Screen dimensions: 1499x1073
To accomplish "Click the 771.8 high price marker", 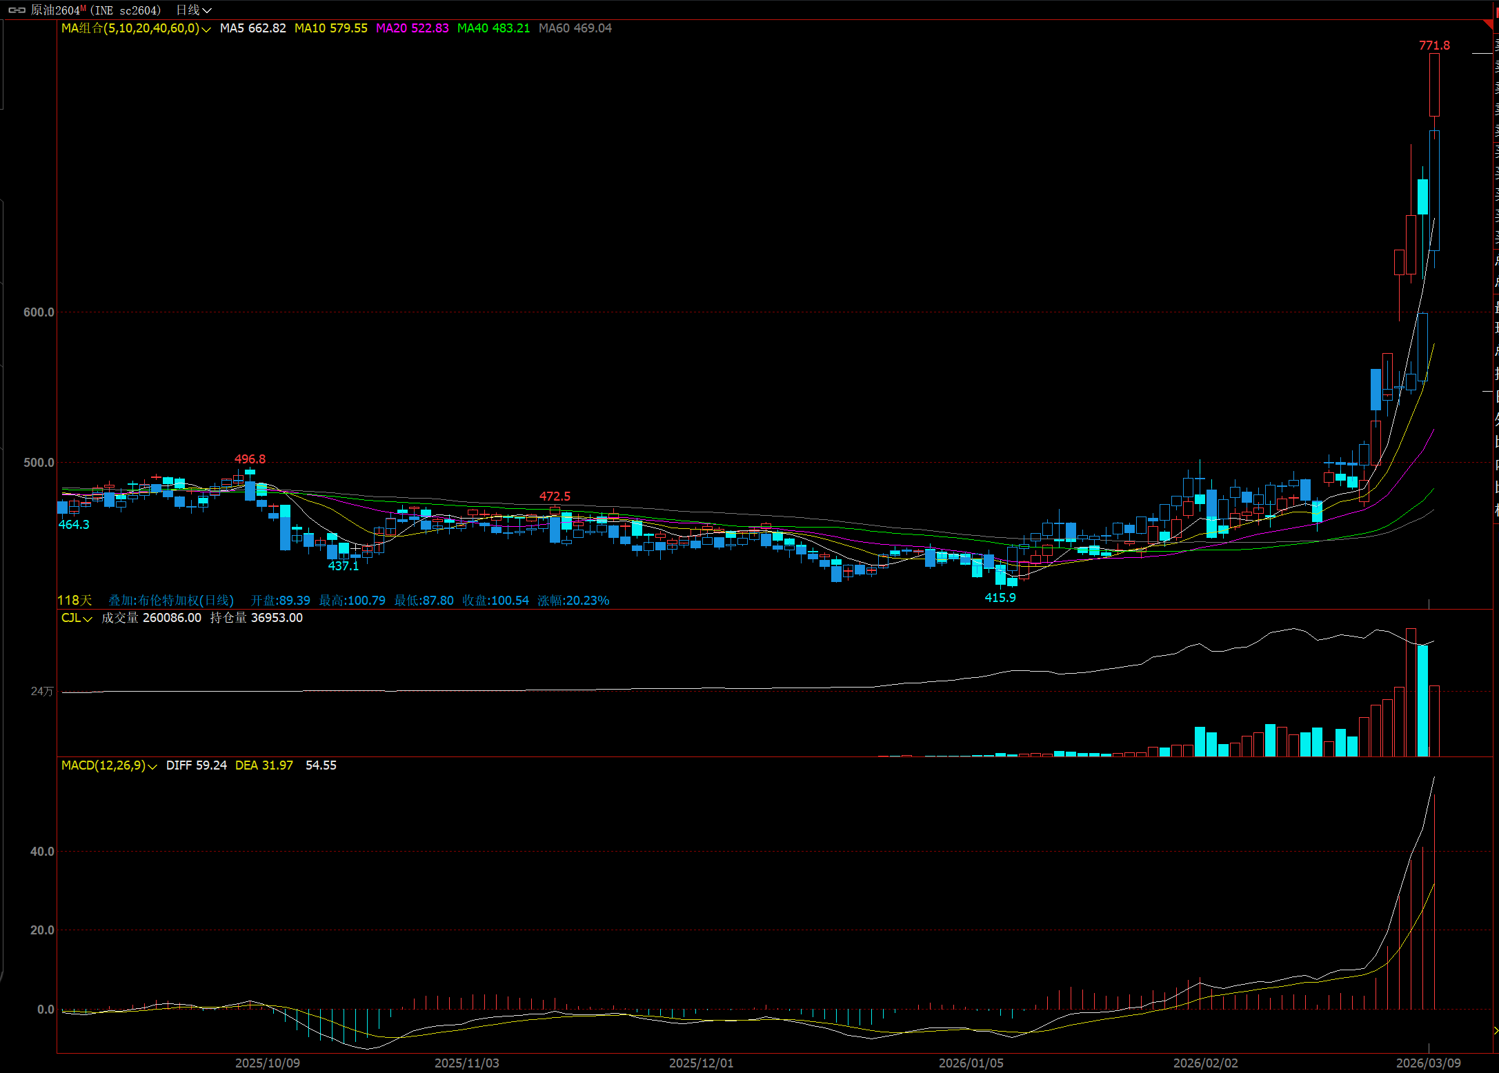I will pyautogui.click(x=1434, y=46).
